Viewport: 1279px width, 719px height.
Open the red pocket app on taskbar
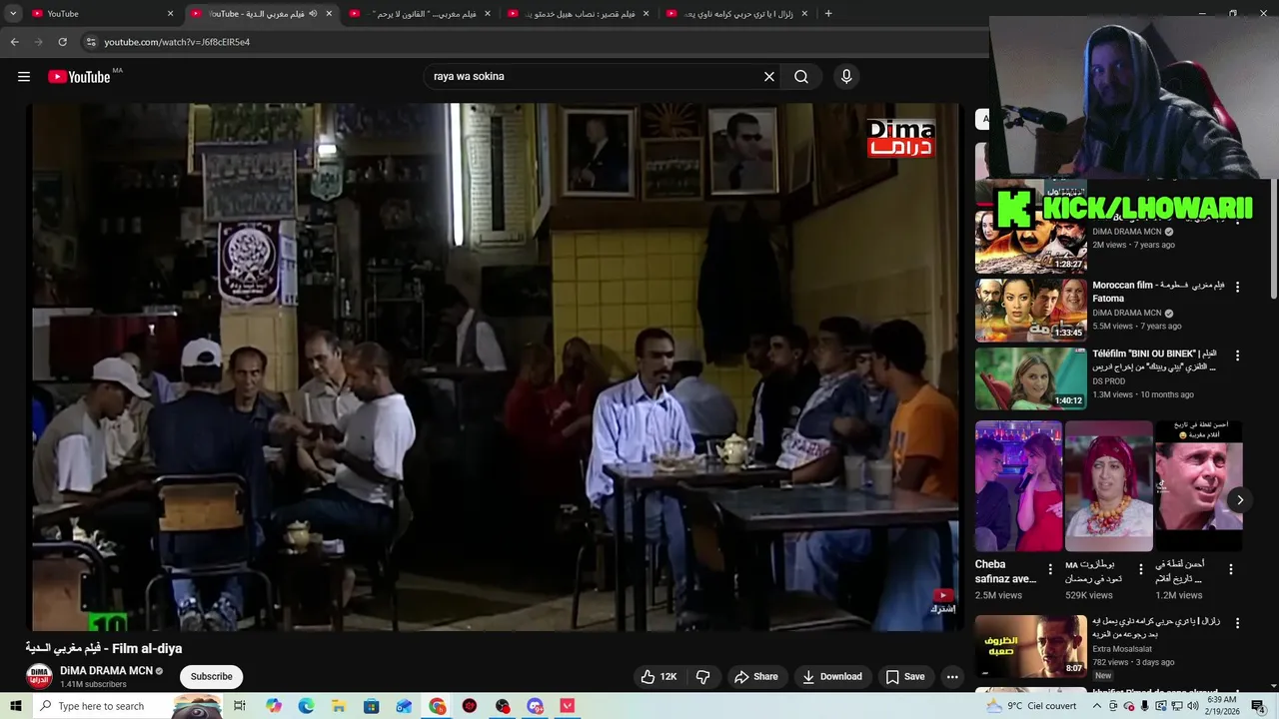click(x=568, y=706)
